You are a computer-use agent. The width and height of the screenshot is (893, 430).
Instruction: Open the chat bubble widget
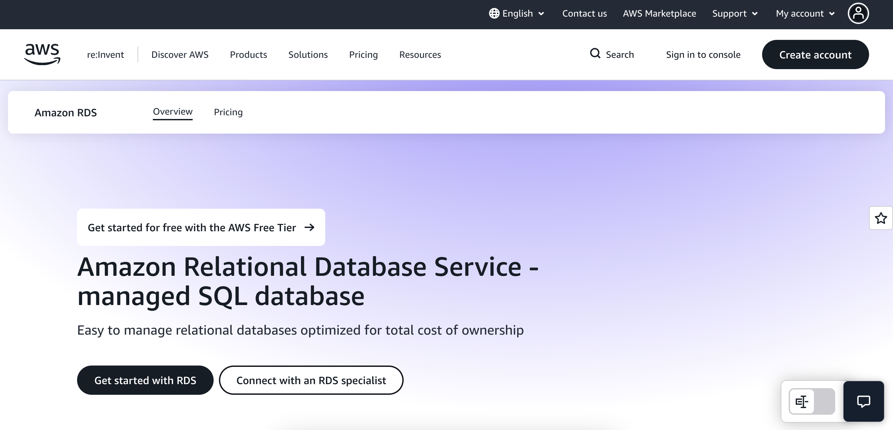(863, 401)
